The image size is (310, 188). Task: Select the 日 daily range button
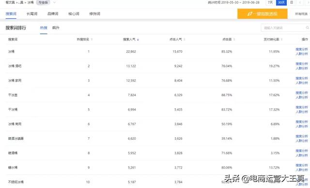coord(292,2)
